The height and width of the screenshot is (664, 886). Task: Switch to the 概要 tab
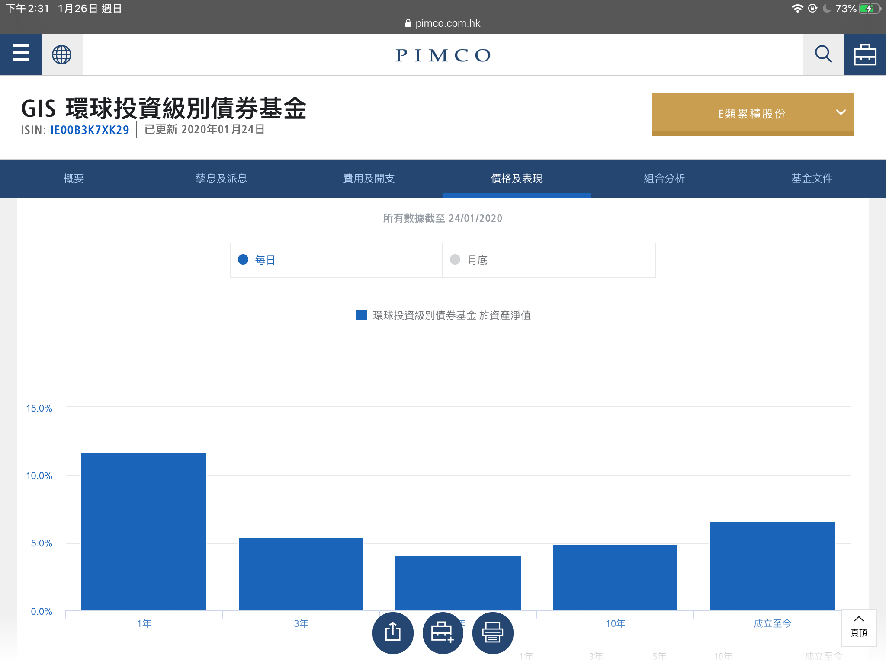coord(74,178)
